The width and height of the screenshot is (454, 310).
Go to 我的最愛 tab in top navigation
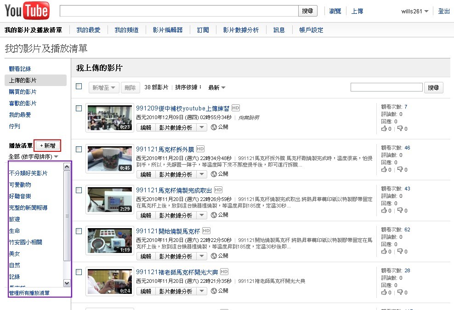(x=88, y=30)
